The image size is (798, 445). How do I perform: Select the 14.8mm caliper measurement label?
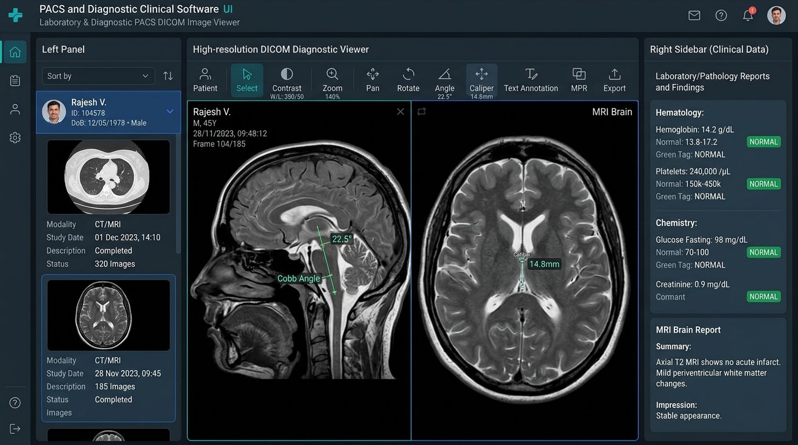544,264
